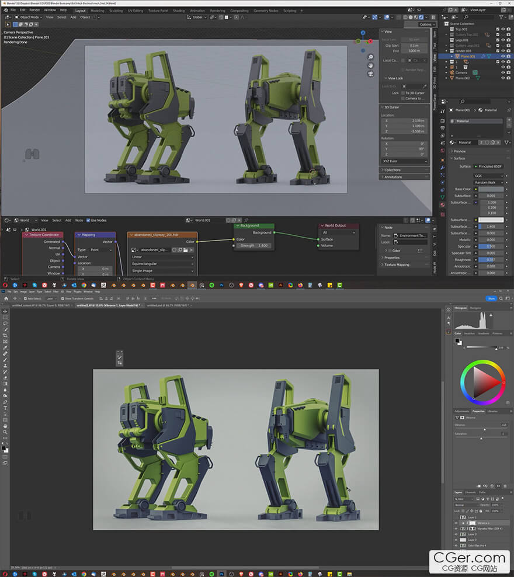
Task: Click Blender viewport pan hand gizmo
Action: click(370, 65)
